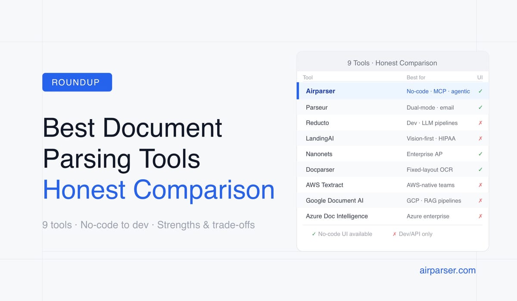This screenshot has height=301, width=517.
Task: Select the Azure Doc Intelligence name
Action: [337, 216]
